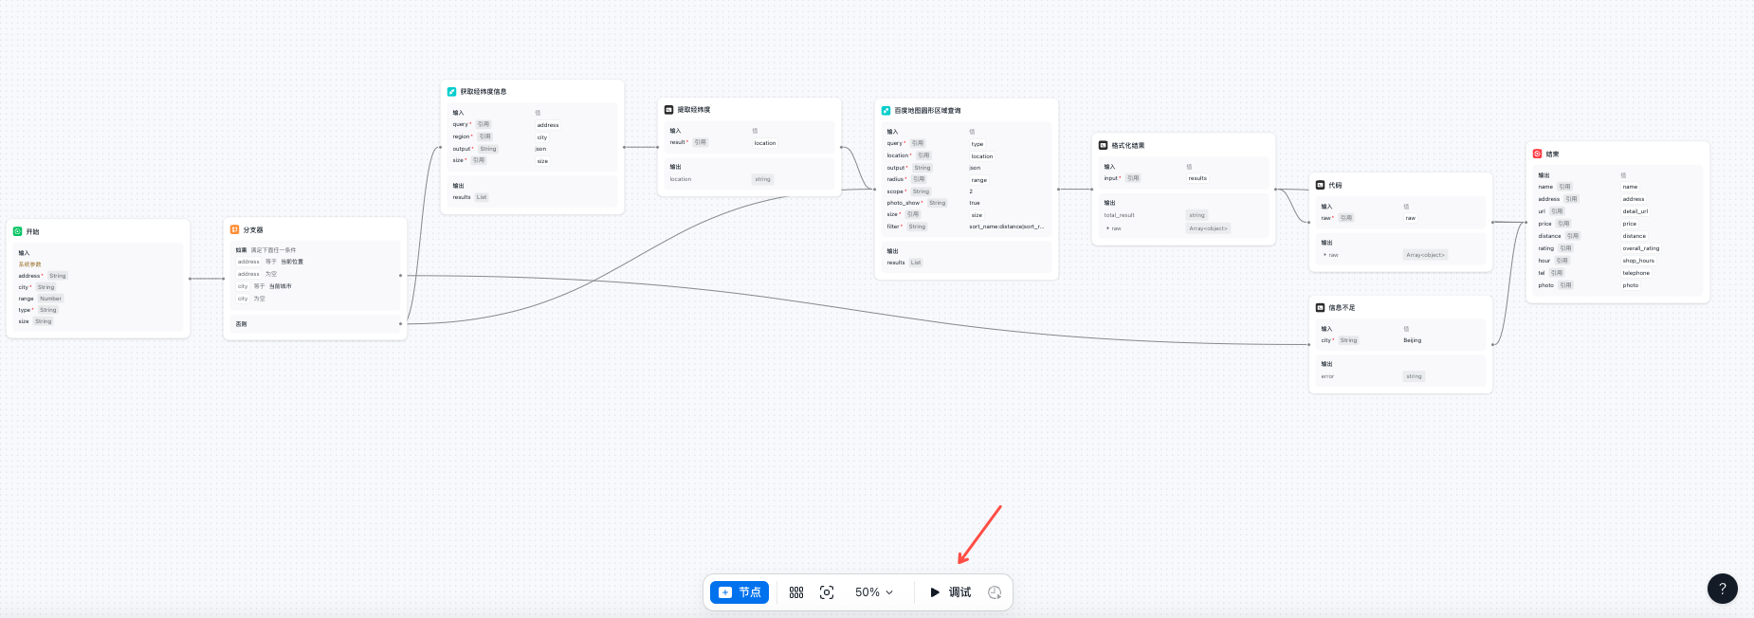Image resolution: width=1754 pixels, height=618 pixels.
Task: Click the shop_hours value in end node
Action: point(1638,261)
